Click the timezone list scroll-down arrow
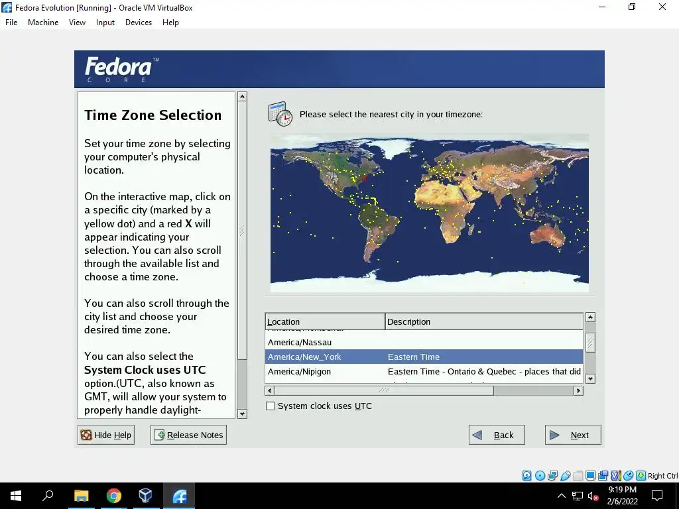Image resolution: width=679 pixels, height=509 pixels. coord(590,378)
